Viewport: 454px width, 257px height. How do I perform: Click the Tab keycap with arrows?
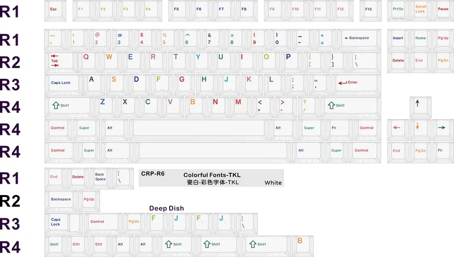(61, 62)
